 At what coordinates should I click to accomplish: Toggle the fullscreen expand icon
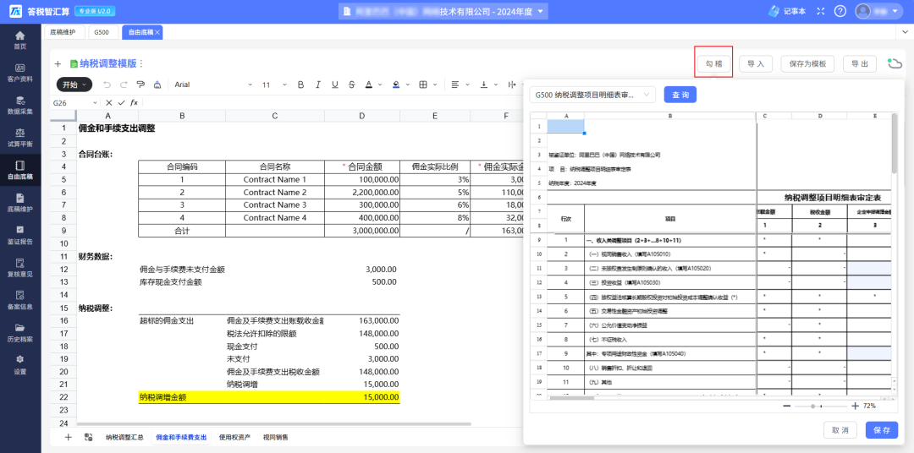pyautogui.click(x=819, y=11)
